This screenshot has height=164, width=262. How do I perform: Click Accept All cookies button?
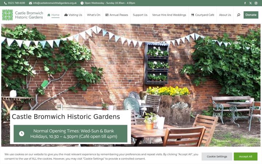pyautogui.click(x=246, y=156)
